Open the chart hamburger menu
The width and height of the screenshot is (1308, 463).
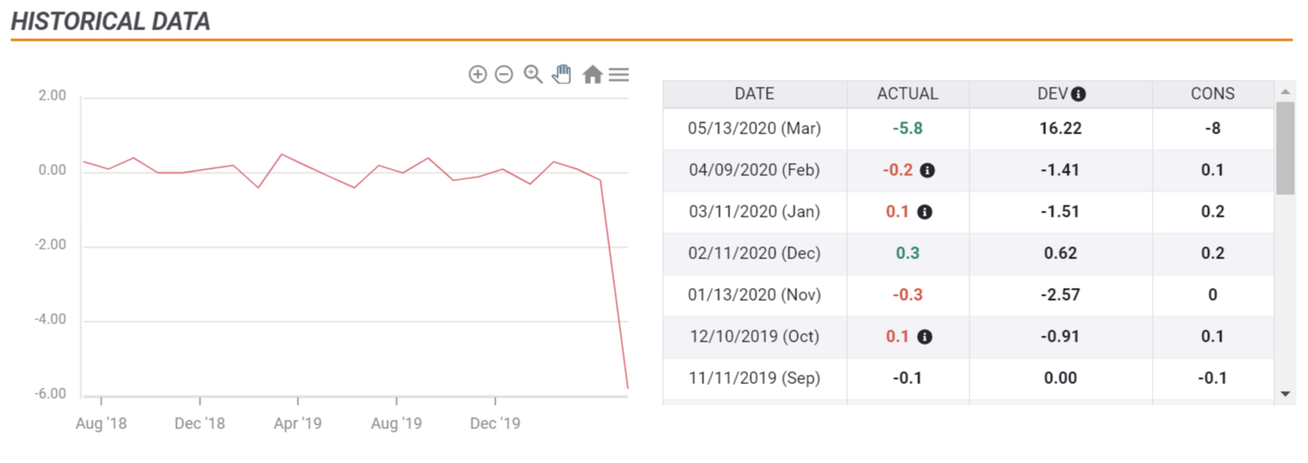point(619,75)
